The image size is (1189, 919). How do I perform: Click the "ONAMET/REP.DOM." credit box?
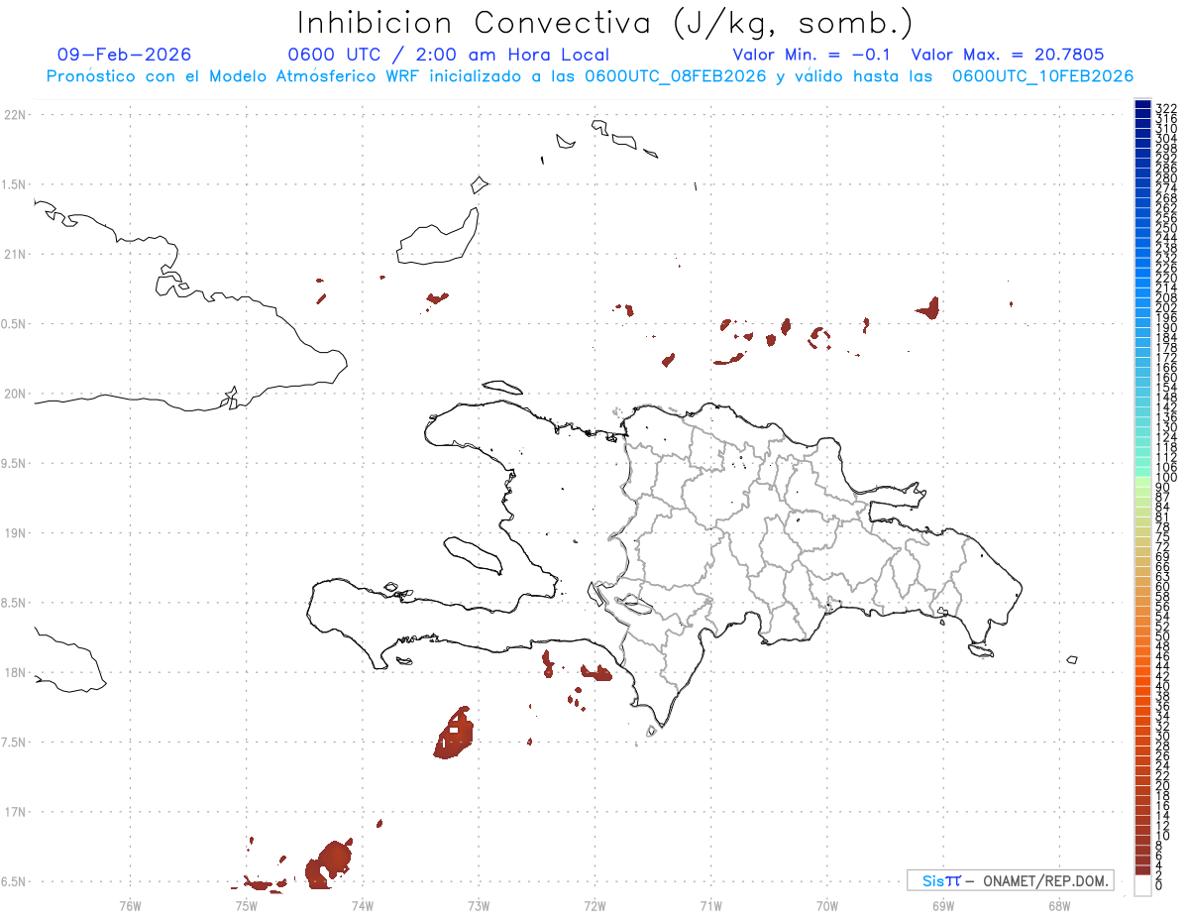click(x=1011, y=880)
